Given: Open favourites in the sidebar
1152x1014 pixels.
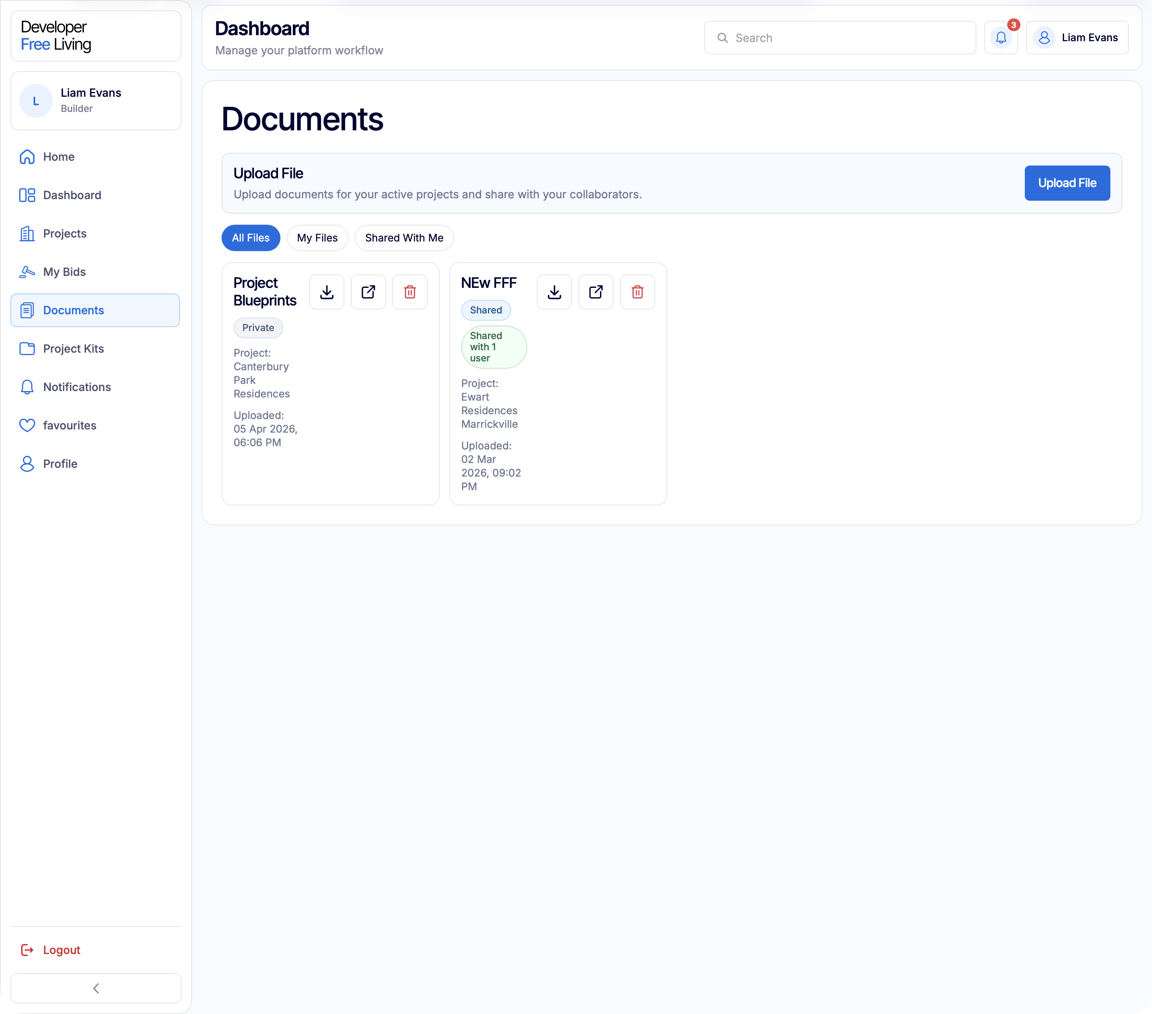Looking at the screenshot, I should pyautogui.click(x=95, y=425).
